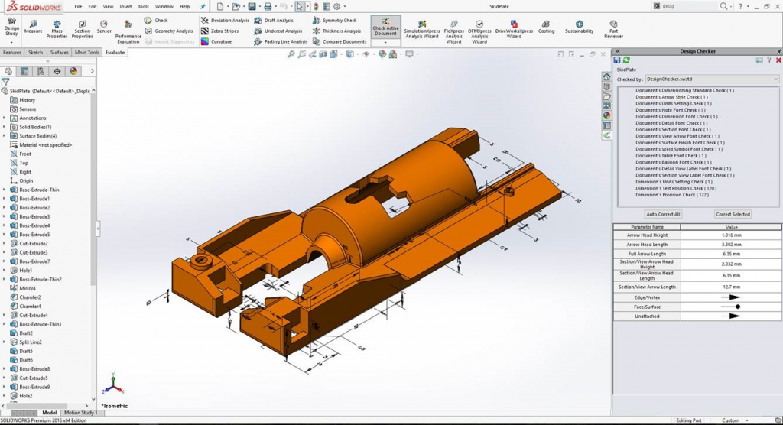Open the Measure tool
The image size is (783, 425).
click(33, 27)
